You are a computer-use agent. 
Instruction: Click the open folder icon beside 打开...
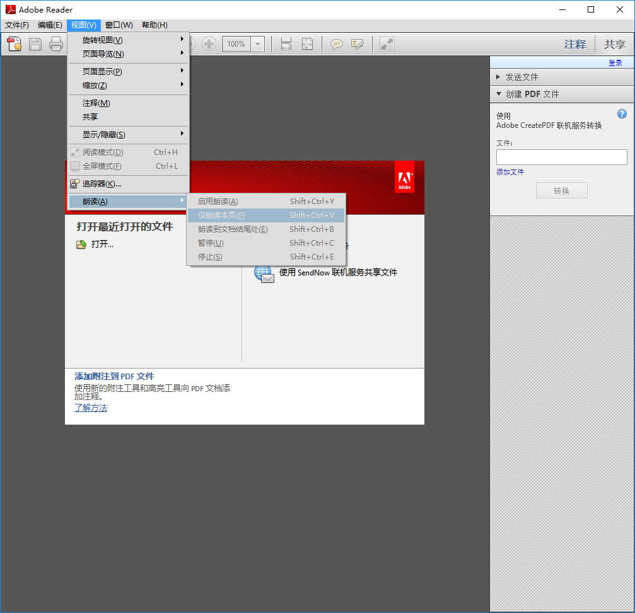click(81, 244)
